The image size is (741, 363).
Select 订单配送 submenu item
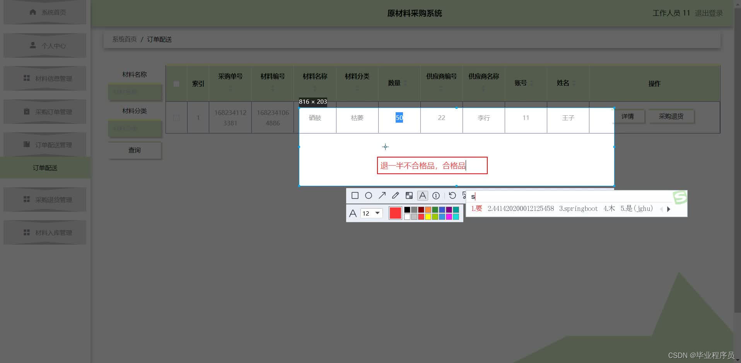pyautogui.click(x=45, y=168)
